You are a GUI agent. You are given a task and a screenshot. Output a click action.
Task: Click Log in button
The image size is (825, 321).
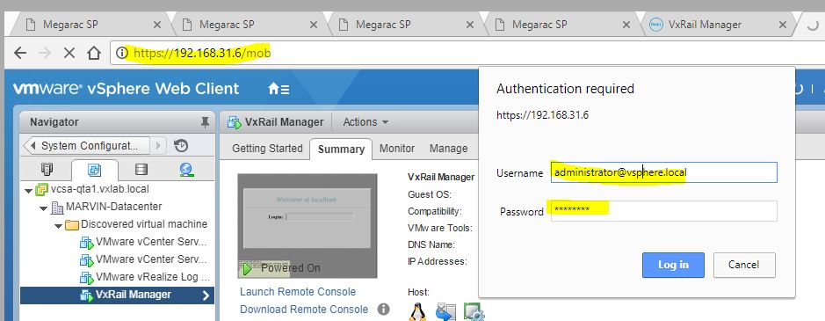tap(673, 265)
